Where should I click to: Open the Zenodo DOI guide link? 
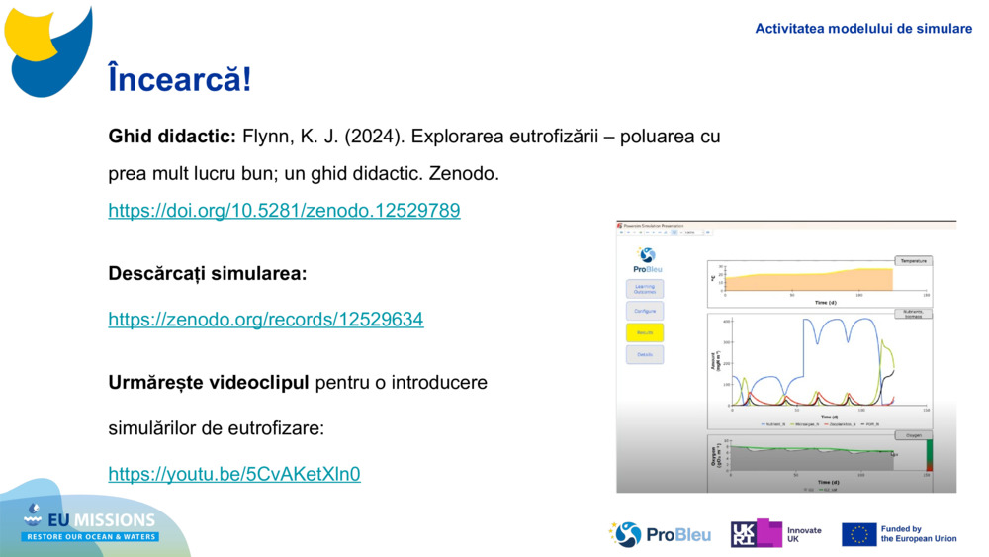point(284,211)
